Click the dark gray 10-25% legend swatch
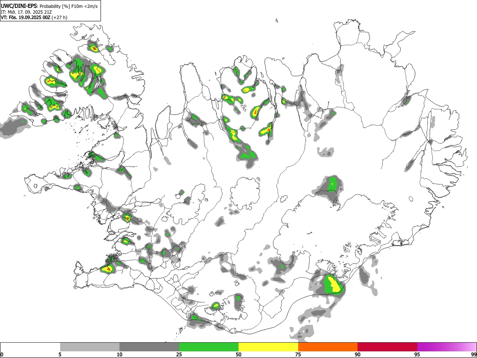Image resolution: width=477 pixels, height=358 pixels. coord(149,347)
